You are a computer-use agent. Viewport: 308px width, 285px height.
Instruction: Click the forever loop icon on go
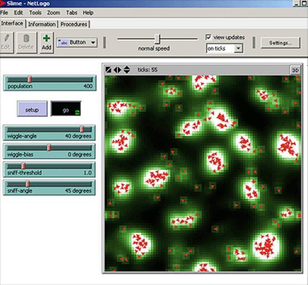pos(78,112)
